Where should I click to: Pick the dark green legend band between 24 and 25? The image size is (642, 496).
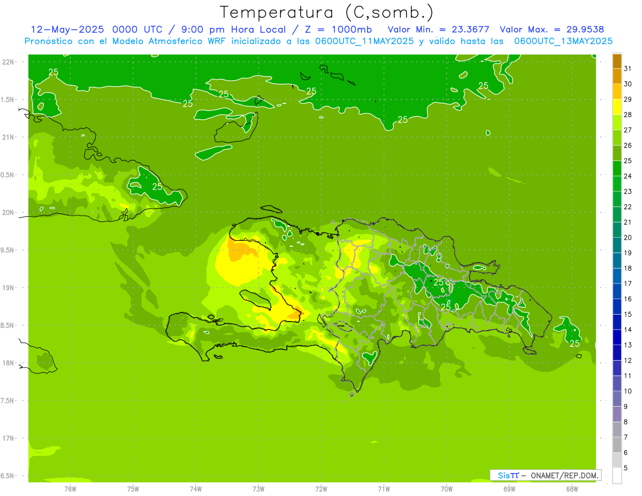(617, 169)
